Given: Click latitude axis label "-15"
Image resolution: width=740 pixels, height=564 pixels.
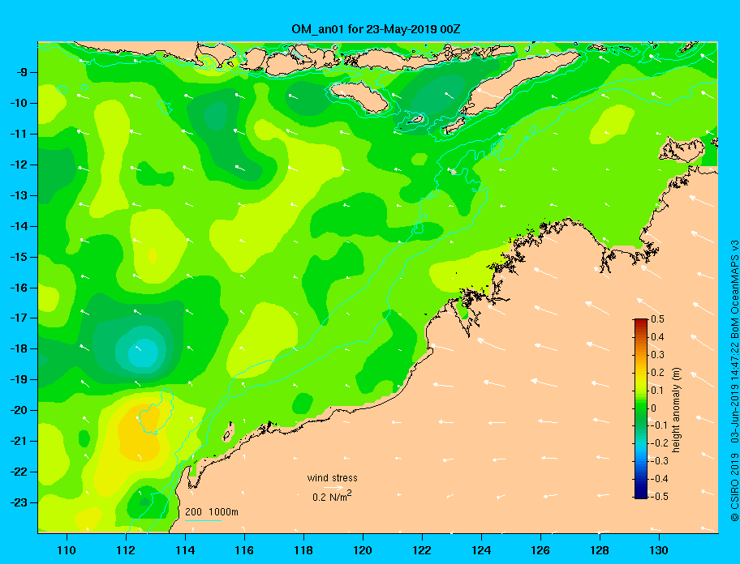Looking at the screenshot, I should pos(19,257).
